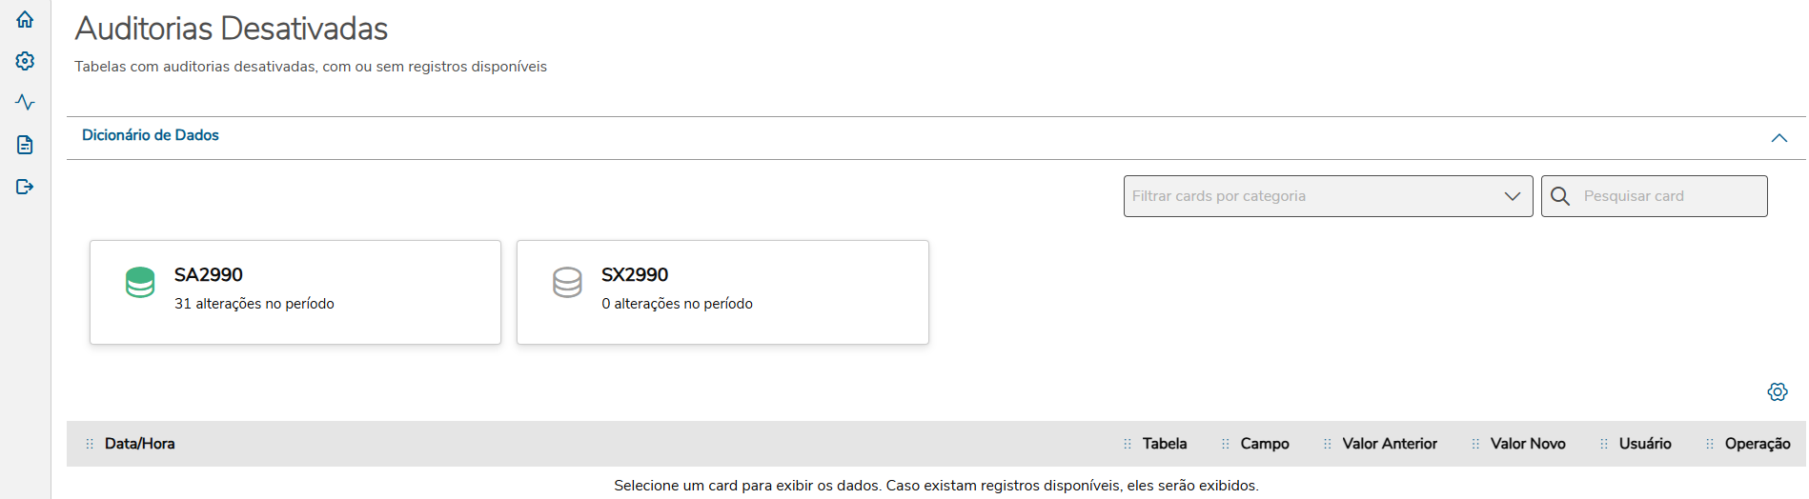
Task: Click the gray SX2990 database icon
Action: click(x=567, y=283)
